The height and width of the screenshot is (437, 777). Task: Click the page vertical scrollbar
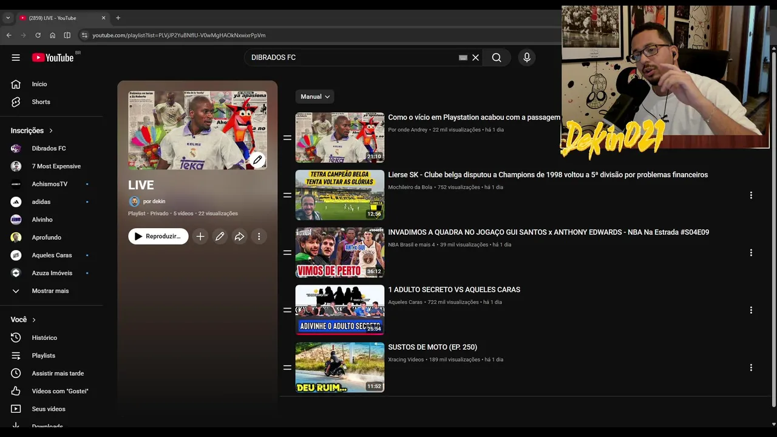tap(773, 231)
